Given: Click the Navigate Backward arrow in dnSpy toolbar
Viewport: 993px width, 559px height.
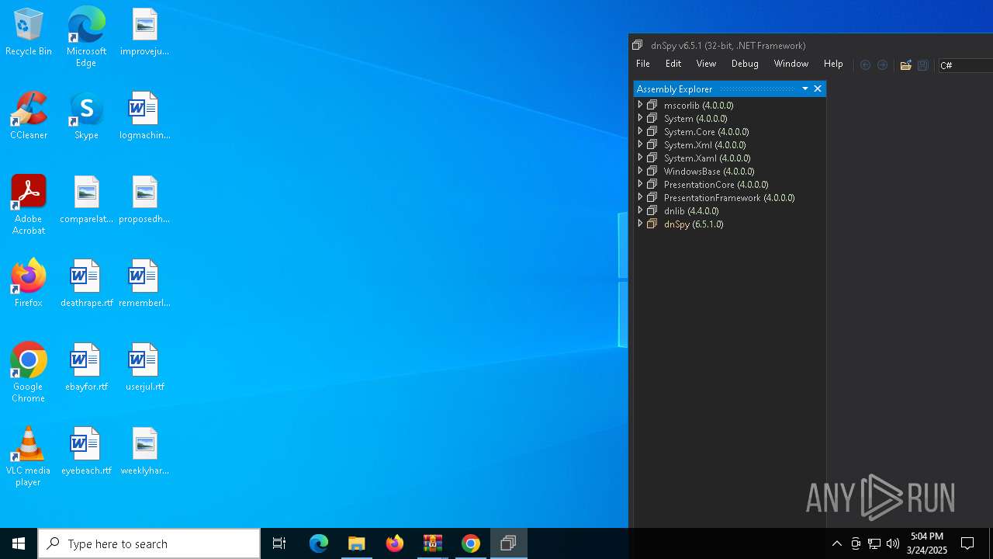Looking at the screenshot, I should point(866,65).
